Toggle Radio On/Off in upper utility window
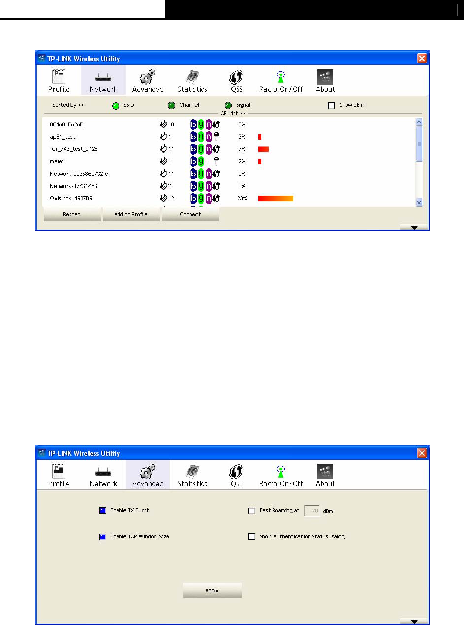The image size is (464, 625). [x=281, y=81]
